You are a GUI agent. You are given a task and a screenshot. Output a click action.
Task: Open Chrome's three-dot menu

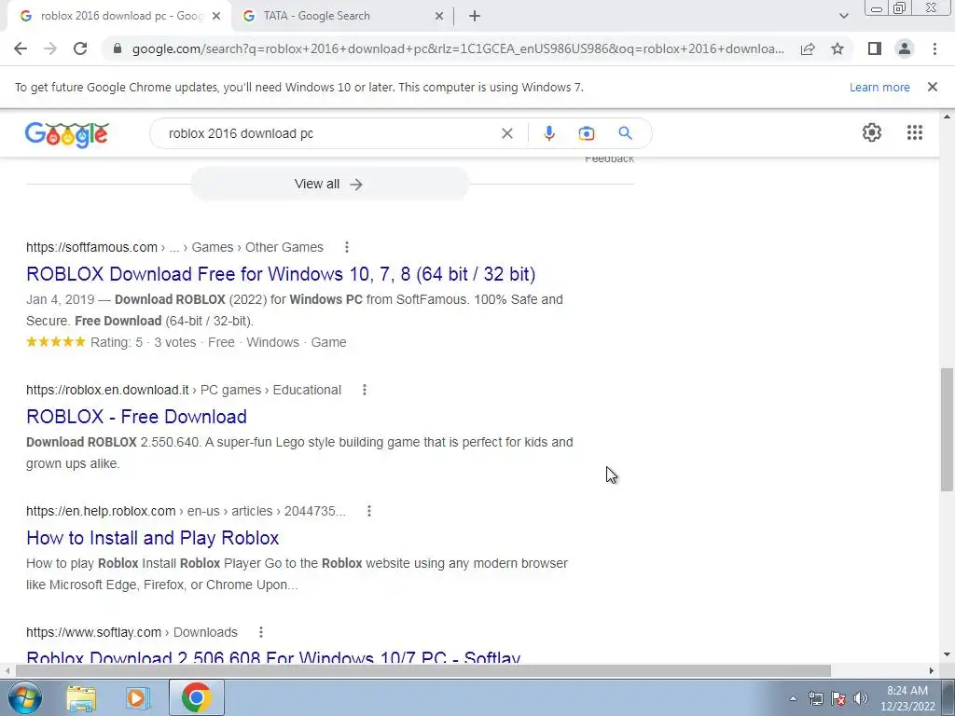click(934, 48)
